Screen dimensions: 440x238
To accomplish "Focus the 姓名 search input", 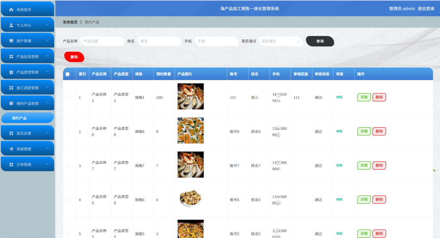I will (x=159, y=41).
